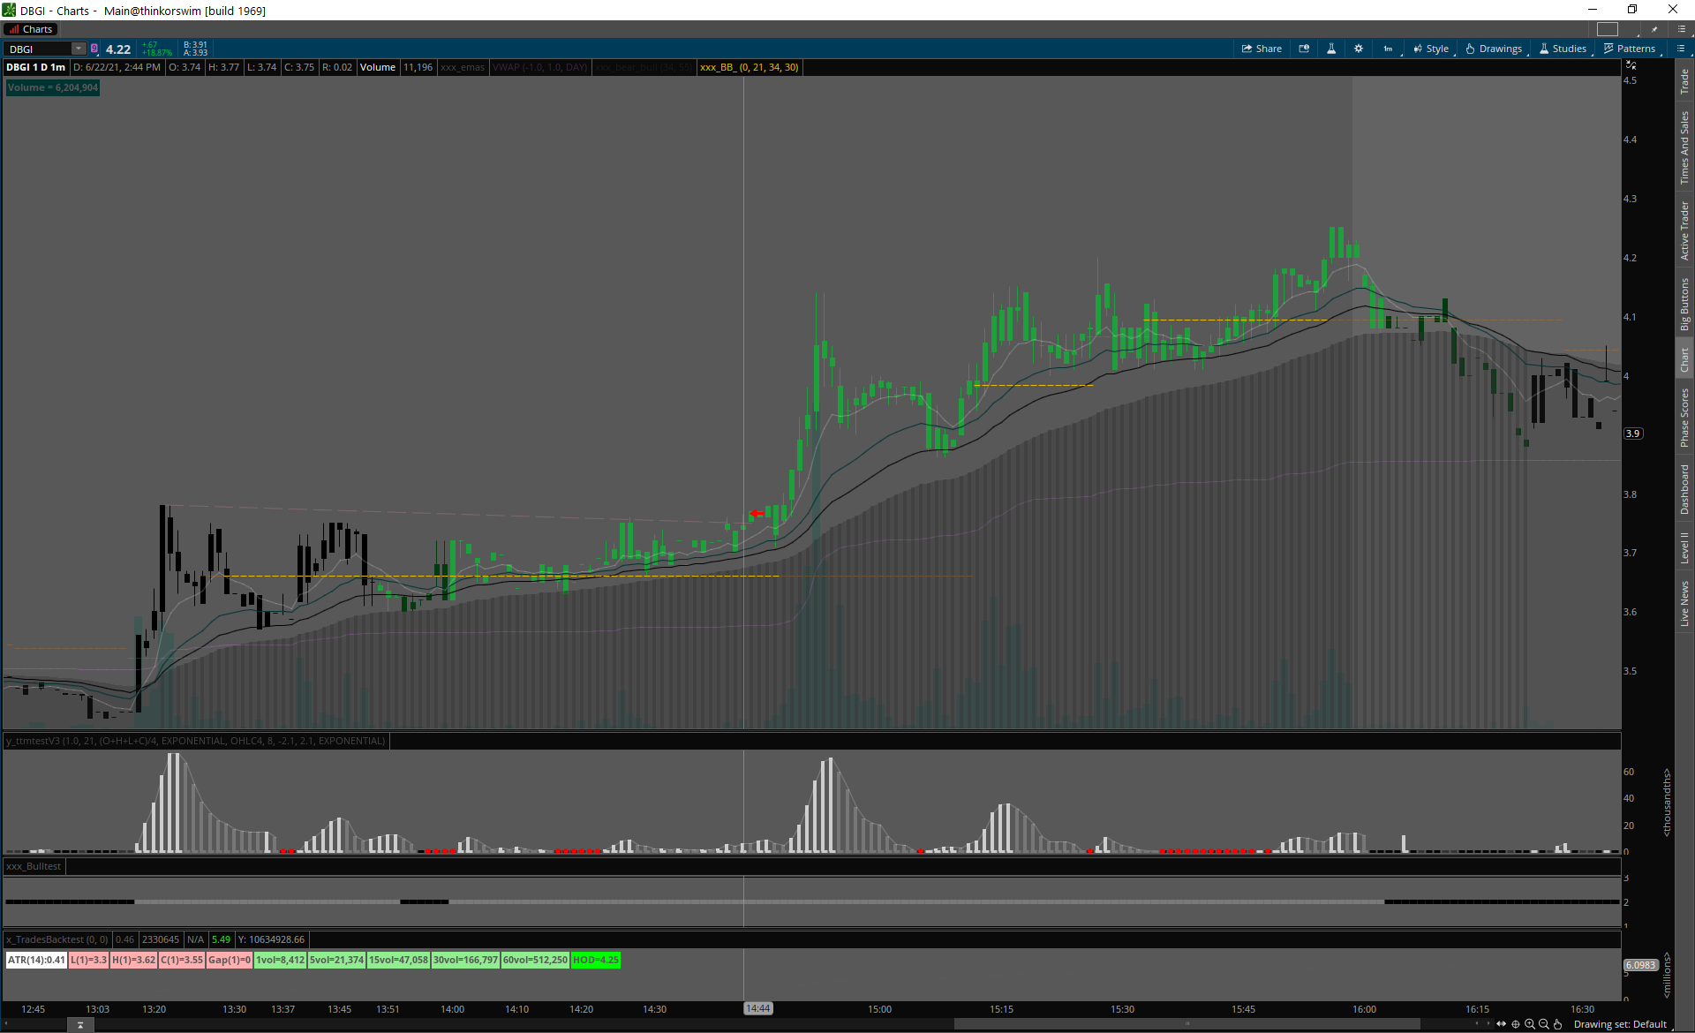Zoom in using magnifier plus icon

pyautogui.click(x=1530, y=1024)
